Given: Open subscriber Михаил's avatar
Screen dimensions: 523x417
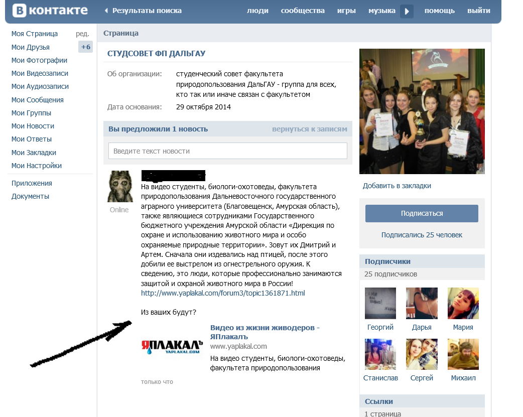Looking at the screenshot, I should click(463, 354).
